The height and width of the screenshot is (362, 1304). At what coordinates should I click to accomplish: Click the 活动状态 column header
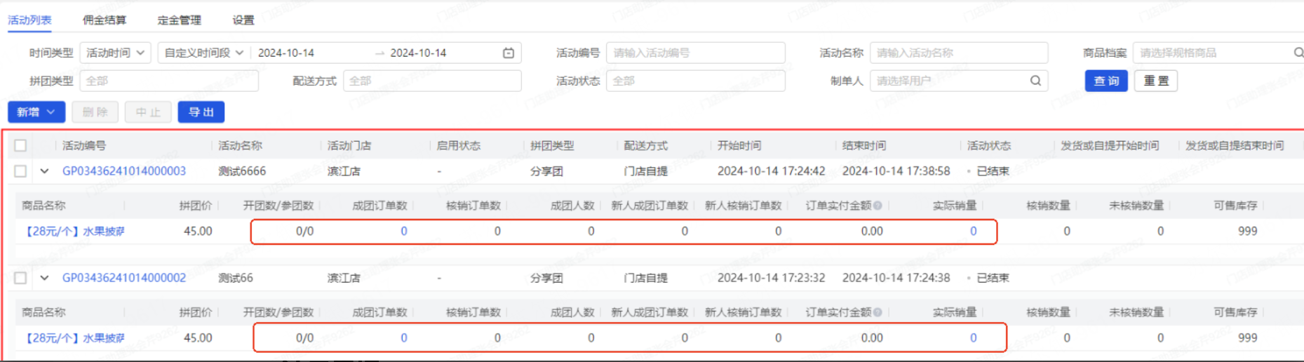pyautogui.click(x=989, y=145)
